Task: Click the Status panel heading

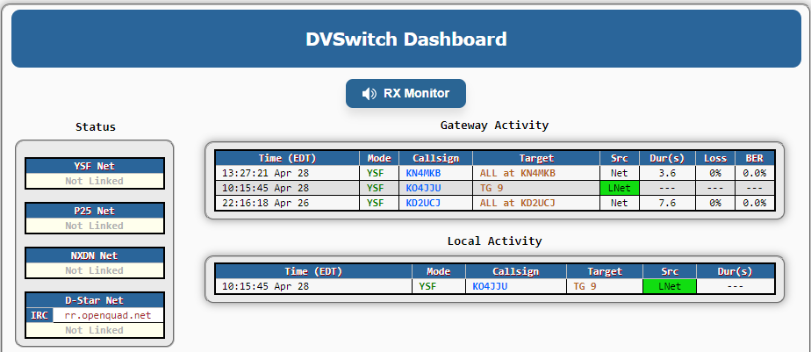Action: (x=95, y=126)
